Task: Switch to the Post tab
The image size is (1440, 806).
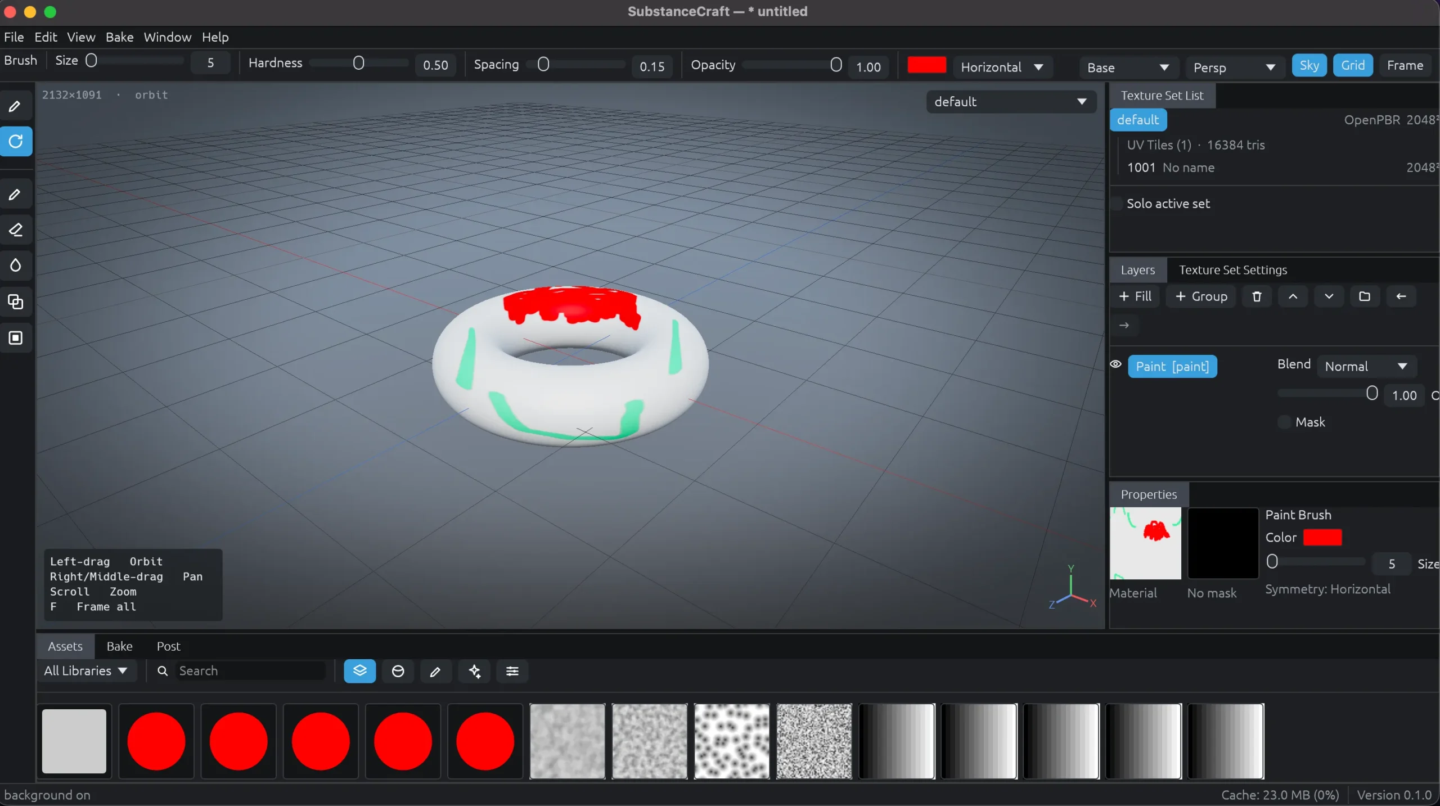Action: [169, 646]
